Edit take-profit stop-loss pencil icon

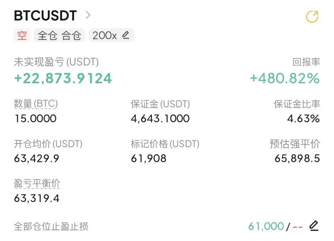(314, 226)
